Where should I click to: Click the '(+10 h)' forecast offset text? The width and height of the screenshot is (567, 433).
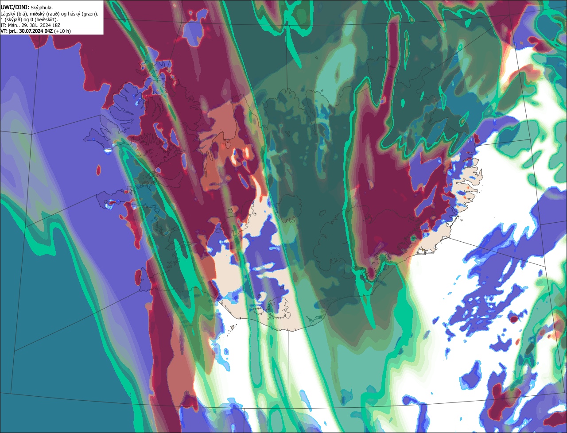point(62,31)
